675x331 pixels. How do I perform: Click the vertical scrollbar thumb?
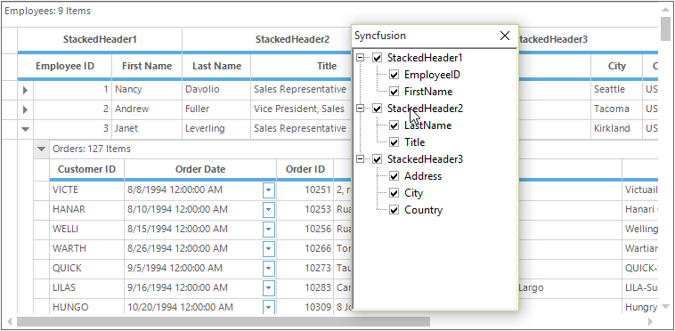coord(665,28)
